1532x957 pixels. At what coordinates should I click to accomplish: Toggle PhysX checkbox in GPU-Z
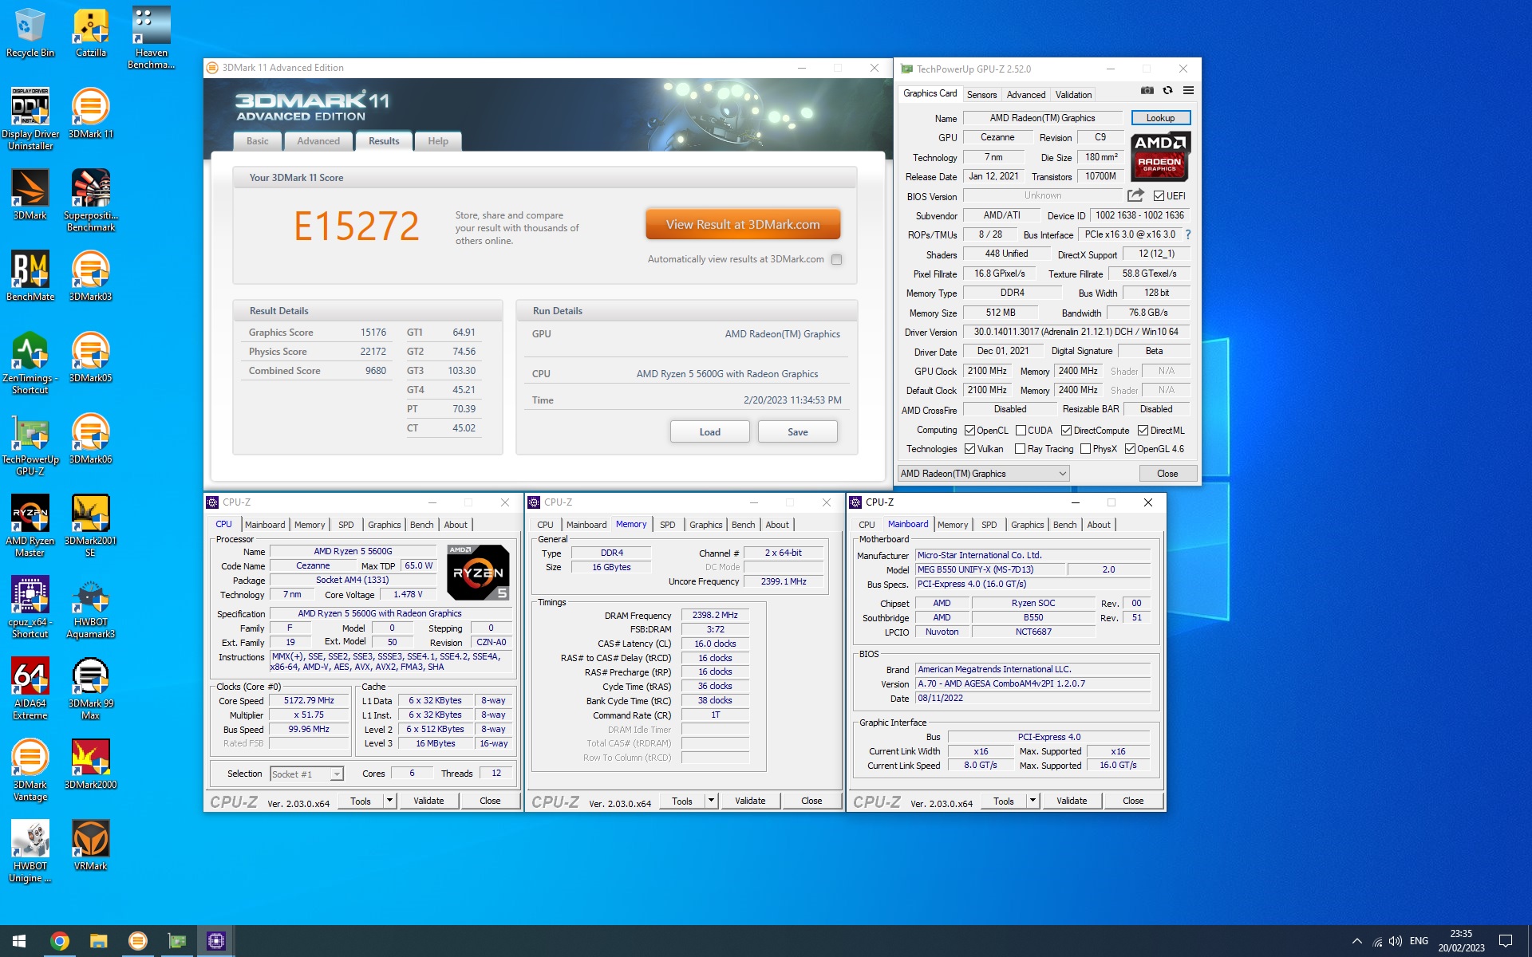point(1085,449)
